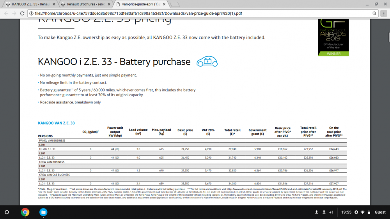390x219 pixels.
Task: Click the £24,643 on the road price
Action: point(334,149)
